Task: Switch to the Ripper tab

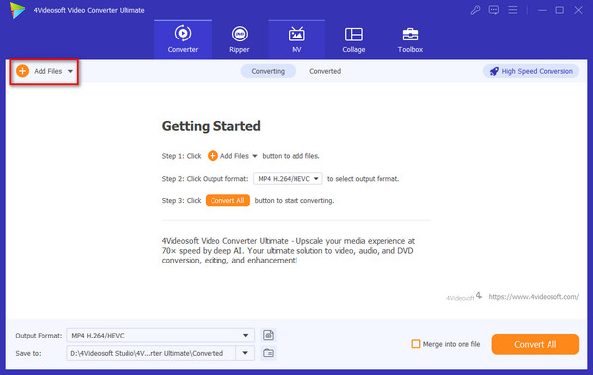Action: click(239, 39)
